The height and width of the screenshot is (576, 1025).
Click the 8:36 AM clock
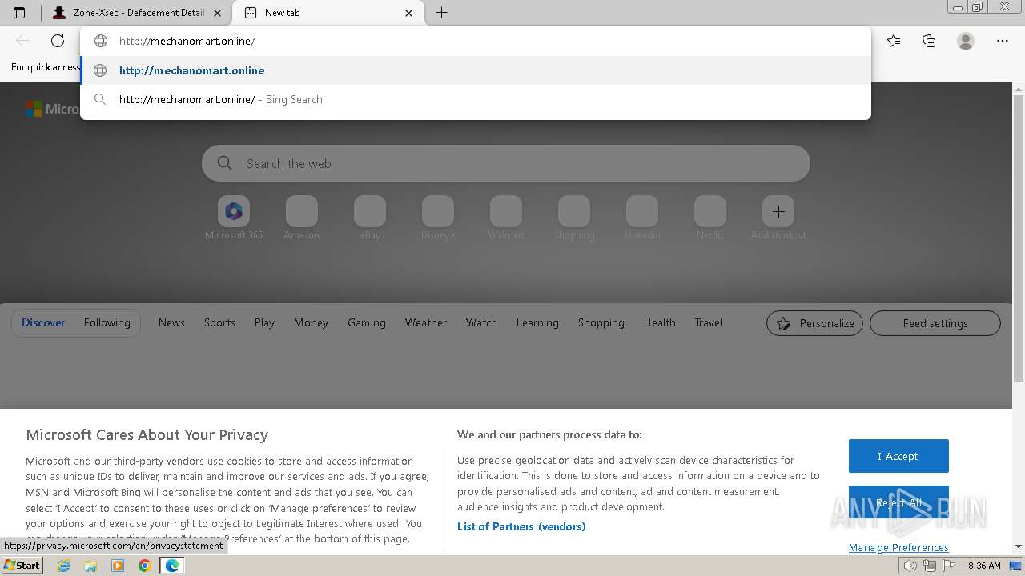coord(984,566)
